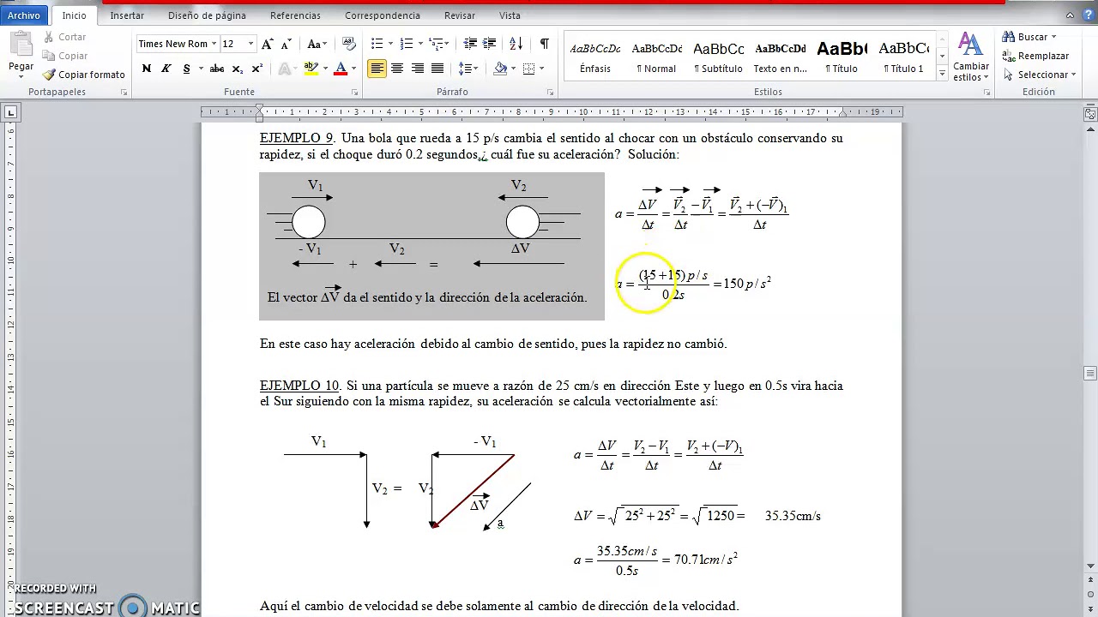Click line spacing icon
Viewport: 1098px width, 617px height.
pyautogui.click(x=464, y=69)
